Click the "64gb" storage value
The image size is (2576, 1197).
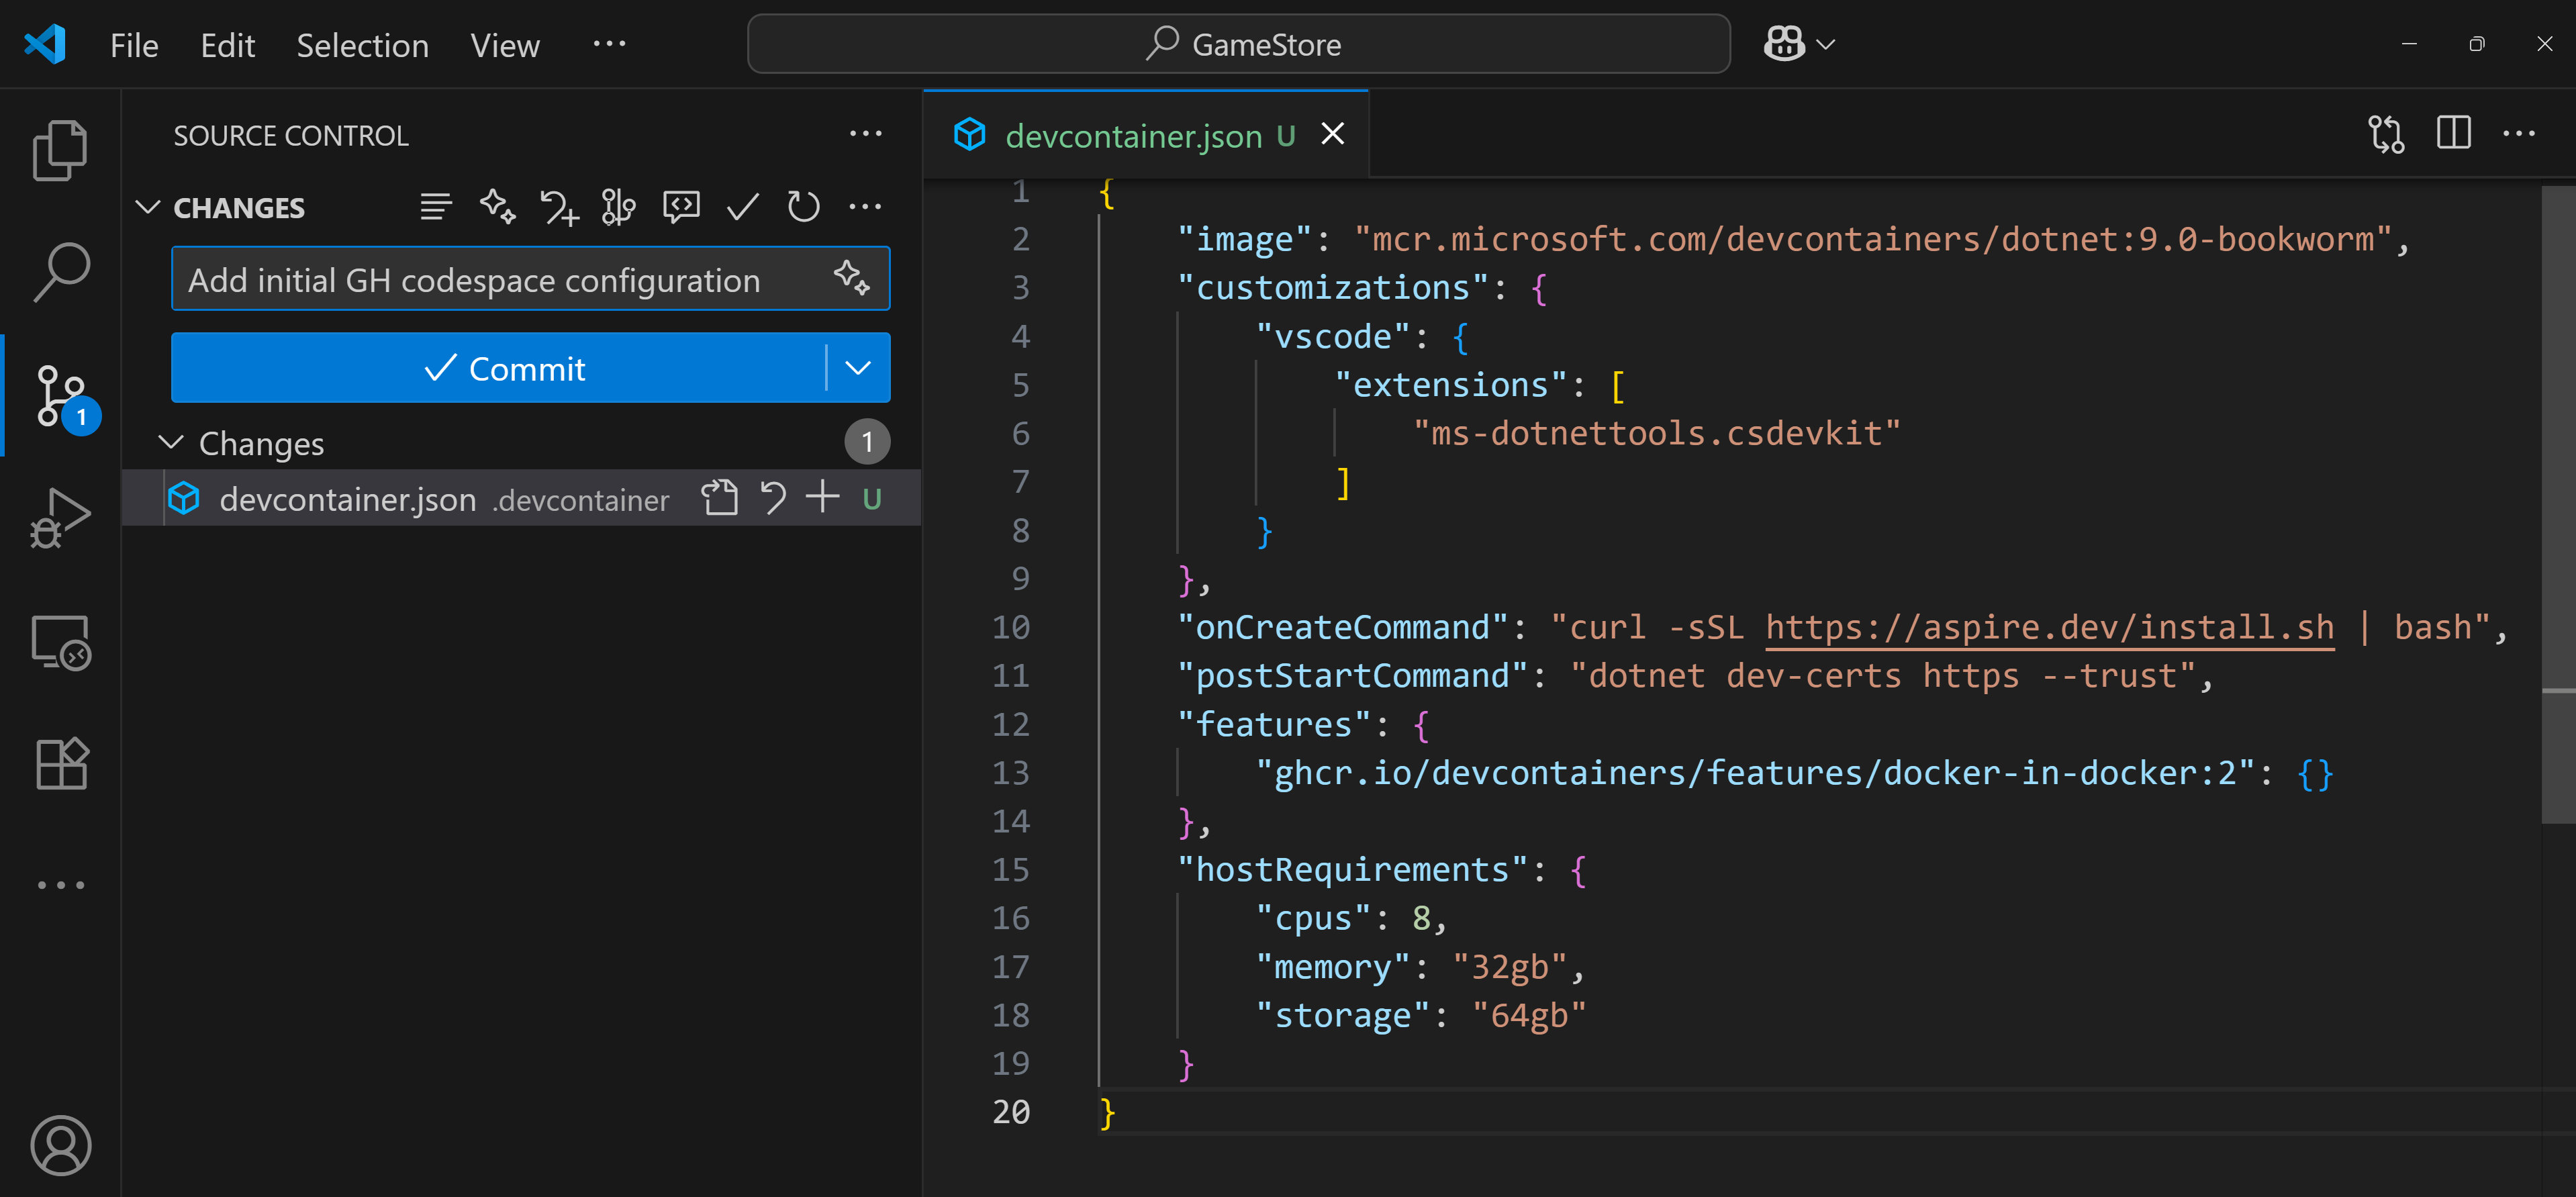coord(1529,1015)
